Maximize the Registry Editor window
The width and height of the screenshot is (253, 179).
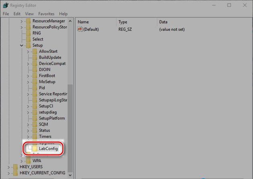tap(229, 5)
